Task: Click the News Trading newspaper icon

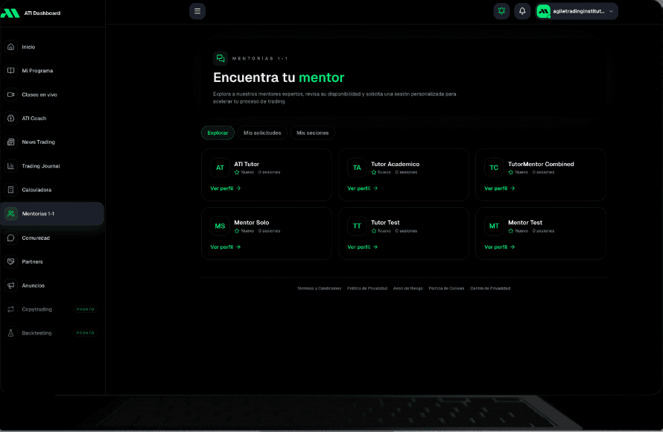Action: tap(11, 142)
